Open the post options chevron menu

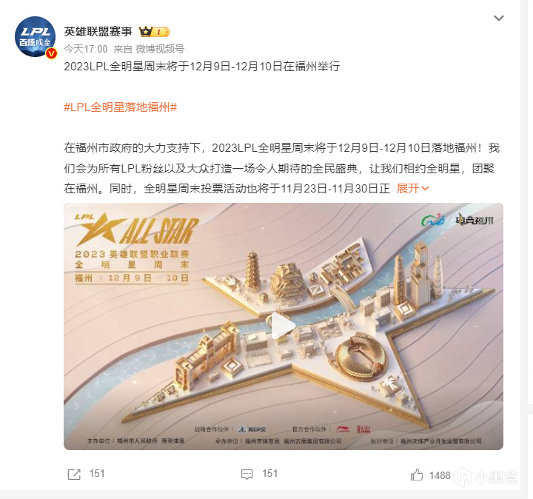point(499,18)
